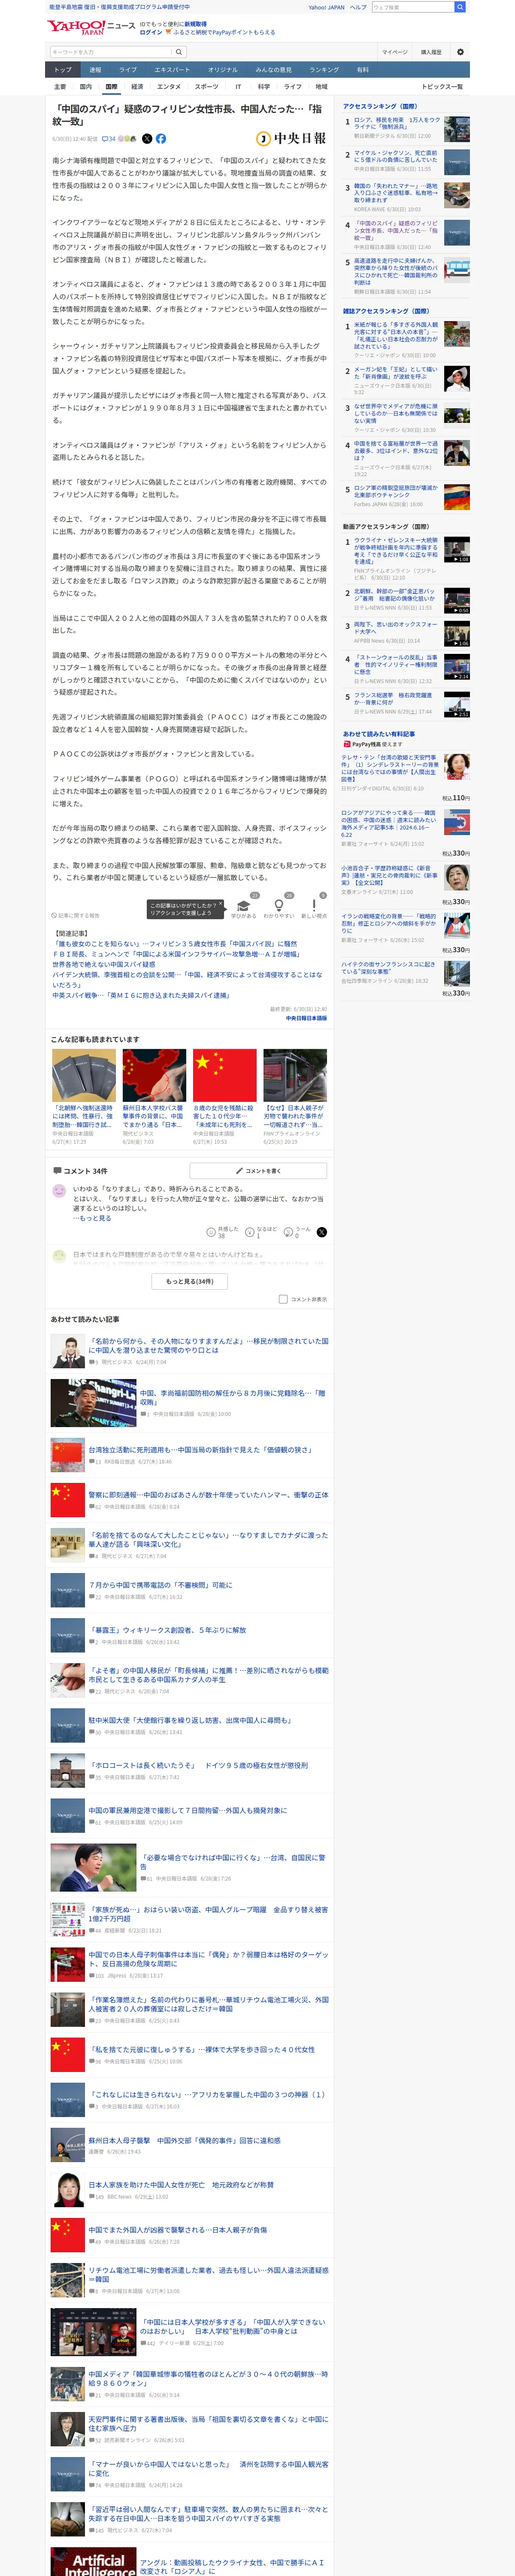Open ranking item マイケル・ジャクソン
This screenshot has width=515, height=2576.
point(396,156)
